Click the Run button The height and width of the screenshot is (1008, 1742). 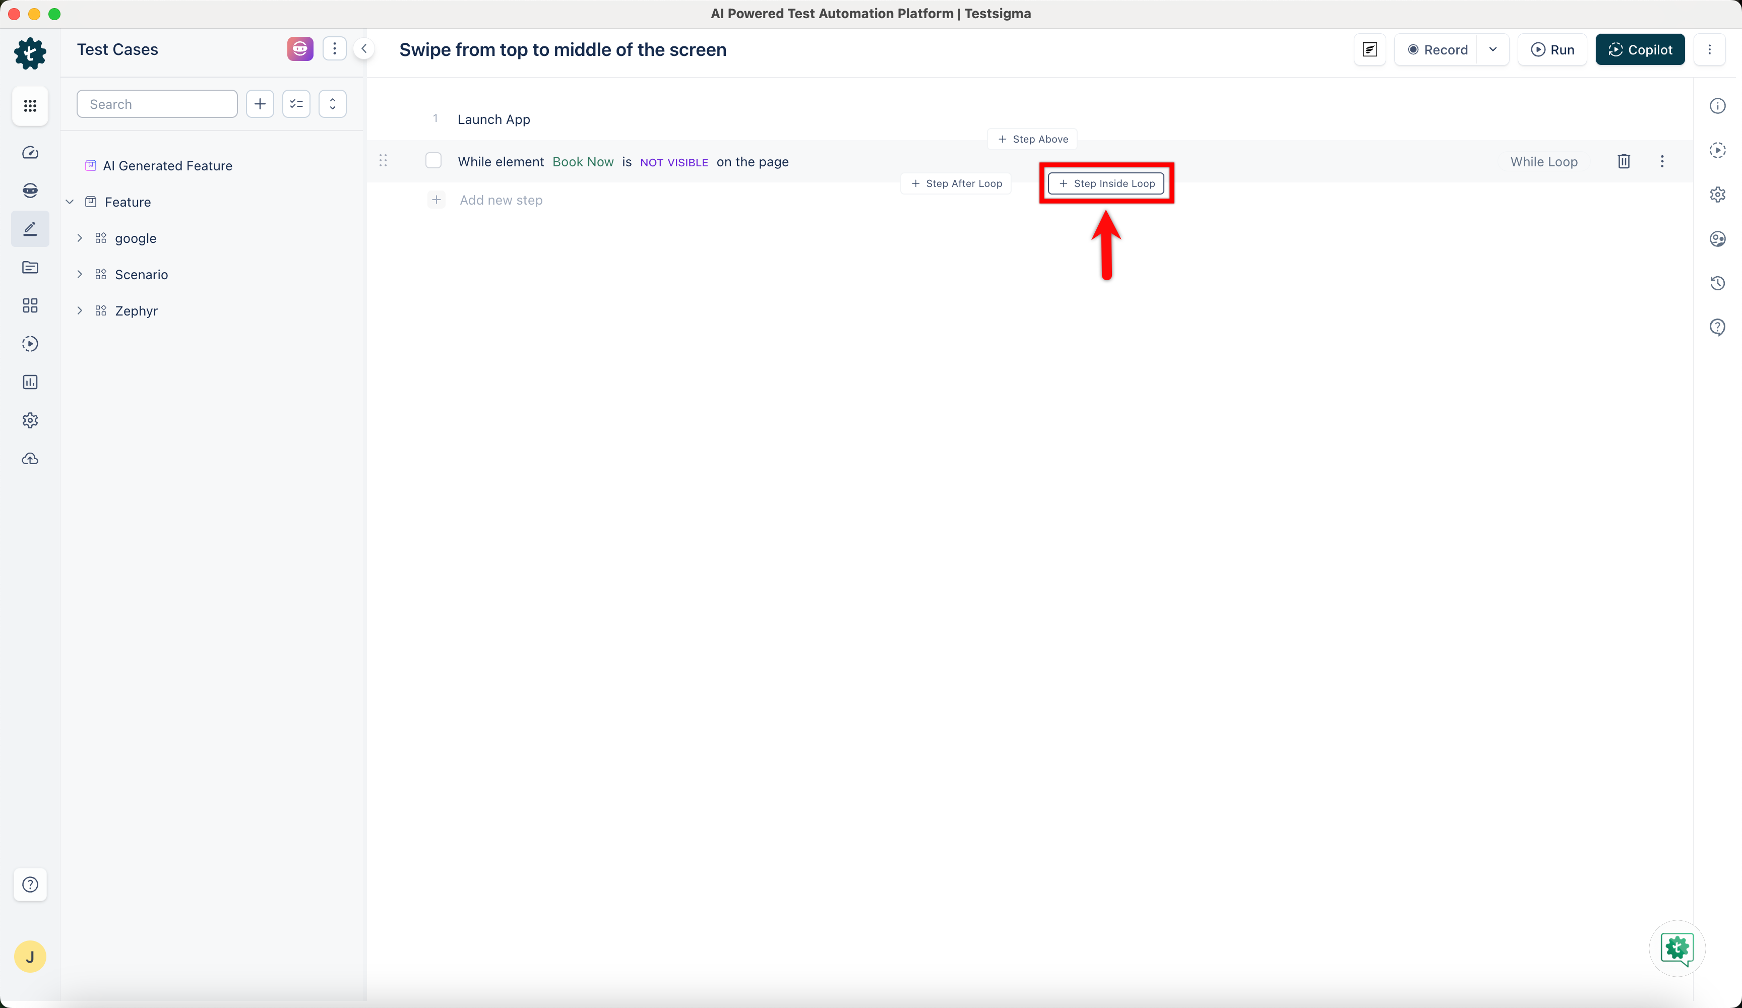tap(1552, 50)
